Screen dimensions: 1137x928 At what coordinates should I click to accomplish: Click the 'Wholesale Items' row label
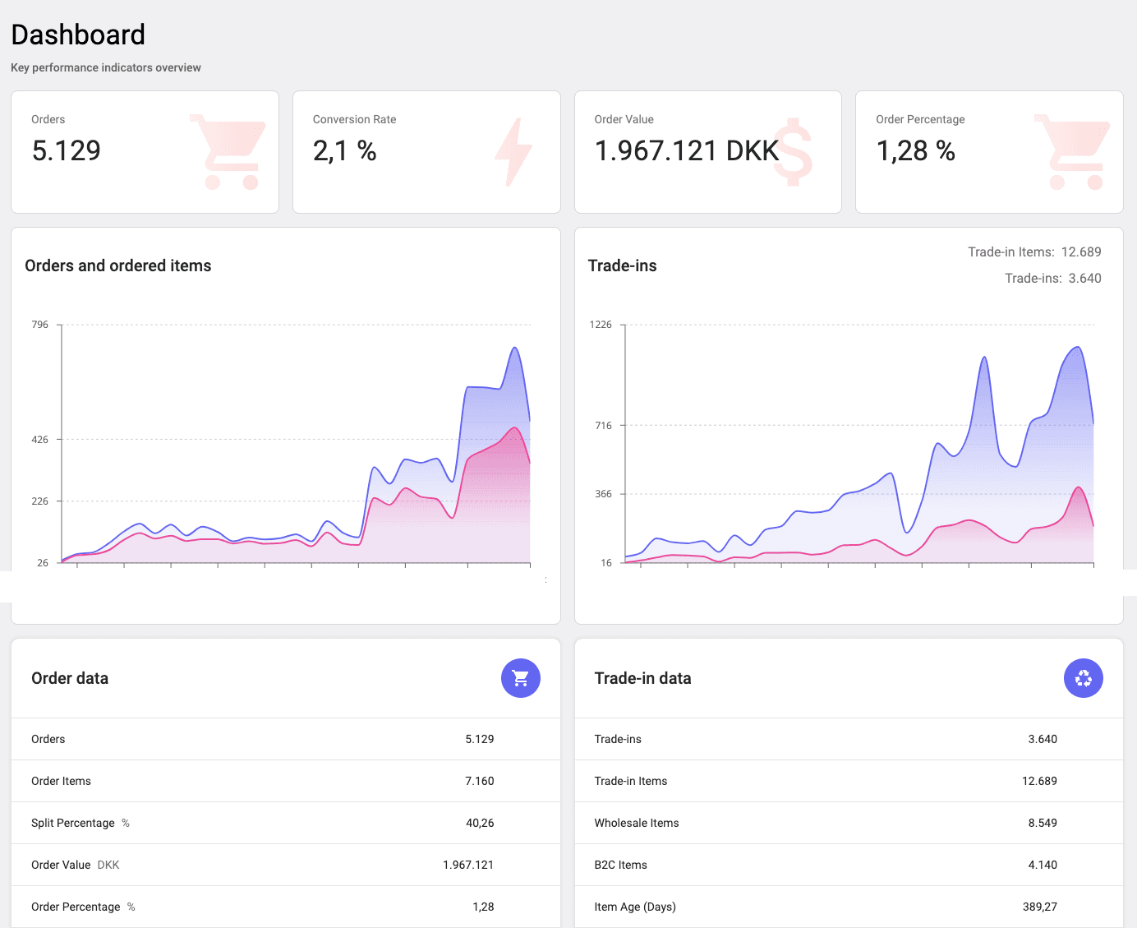[637, 823]
